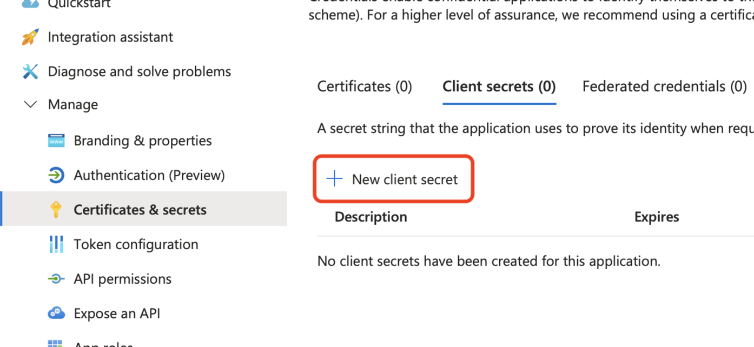Click the App roles grid icon

click(56, 344)
